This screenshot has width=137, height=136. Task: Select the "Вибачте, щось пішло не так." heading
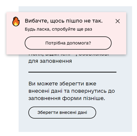(64, 21)
